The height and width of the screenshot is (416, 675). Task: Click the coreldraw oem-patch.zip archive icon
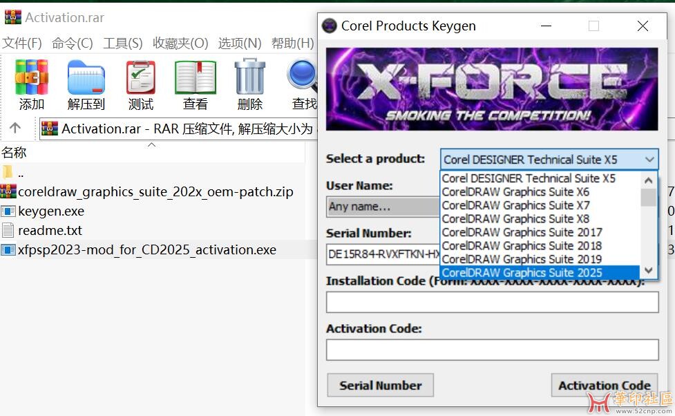tap(8, 191)
